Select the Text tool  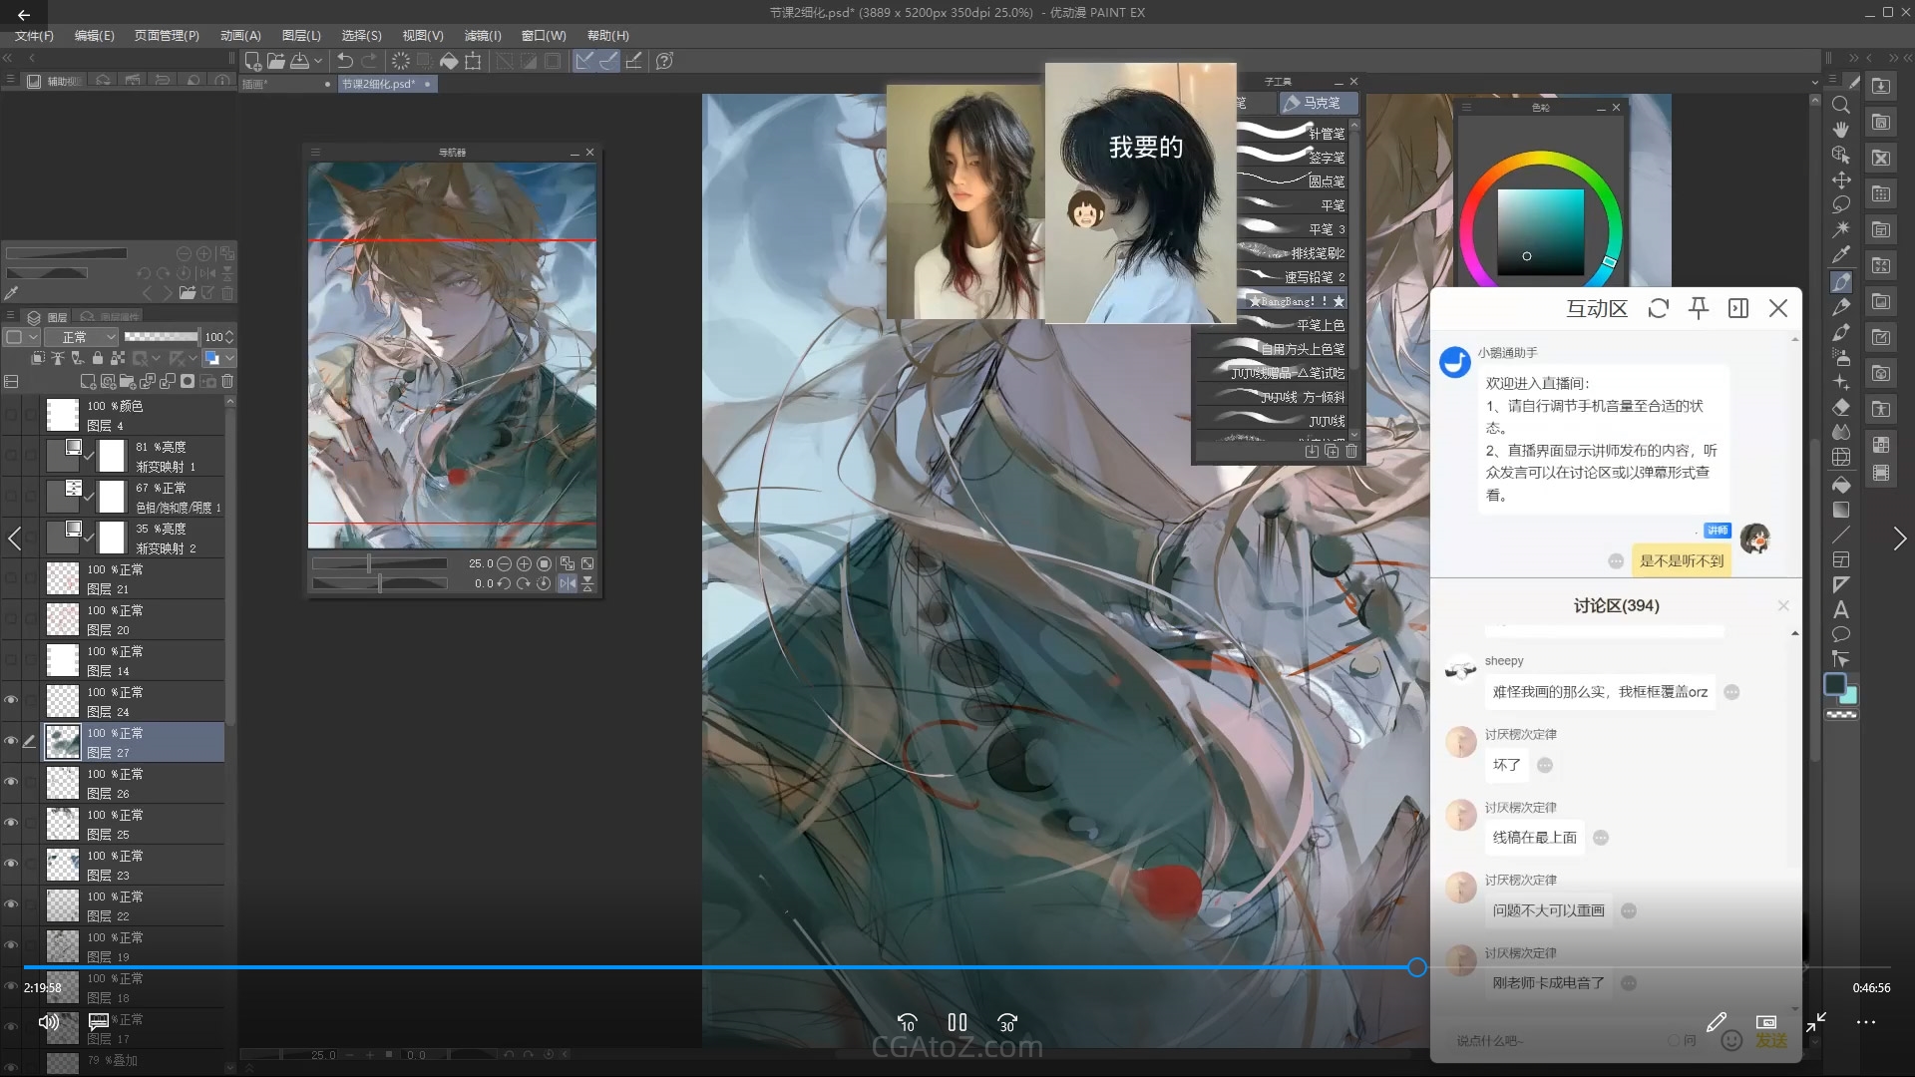pos(1841,609)
